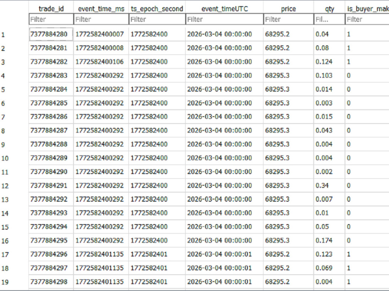Click event_time_ms cell 1772582400007
Screen dimensions: 389x291
click(101, 34)
